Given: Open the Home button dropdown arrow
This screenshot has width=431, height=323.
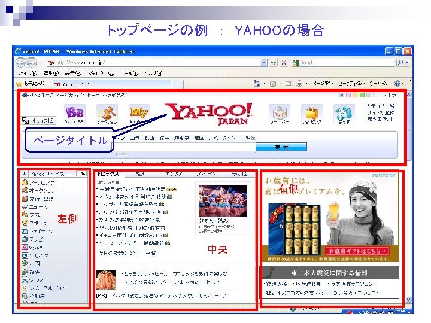Looking at the screenshot, I should (264, 83).
